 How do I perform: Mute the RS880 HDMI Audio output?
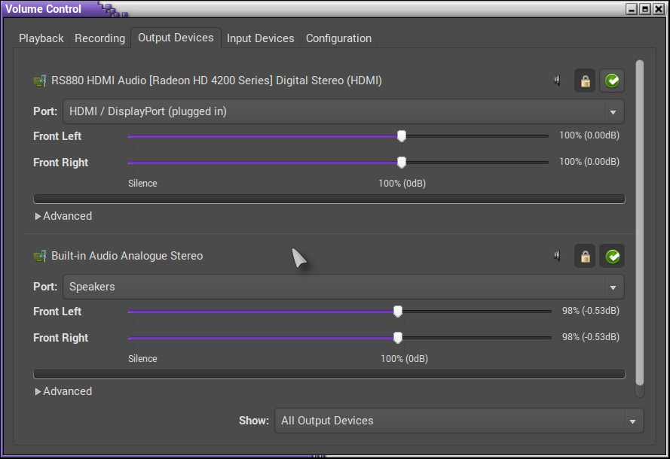coord(558,81)
